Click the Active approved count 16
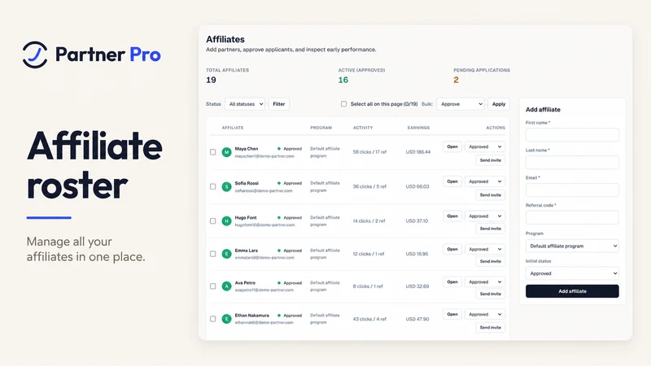 pos(343,80)
